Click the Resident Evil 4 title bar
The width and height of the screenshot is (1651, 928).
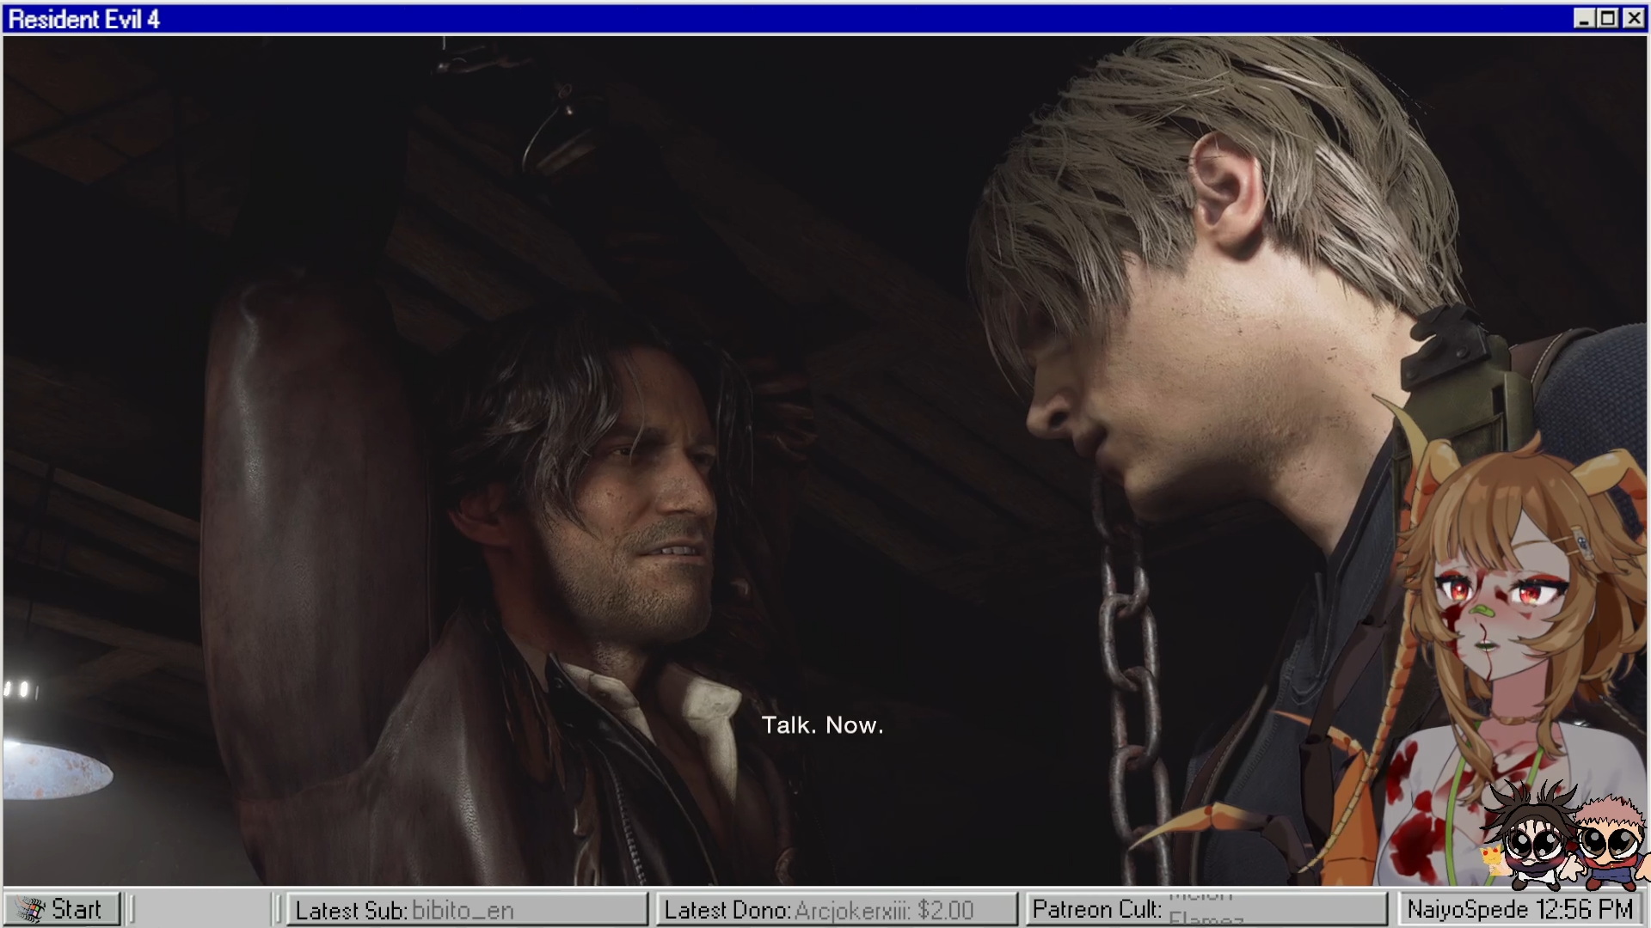[774, 18]
